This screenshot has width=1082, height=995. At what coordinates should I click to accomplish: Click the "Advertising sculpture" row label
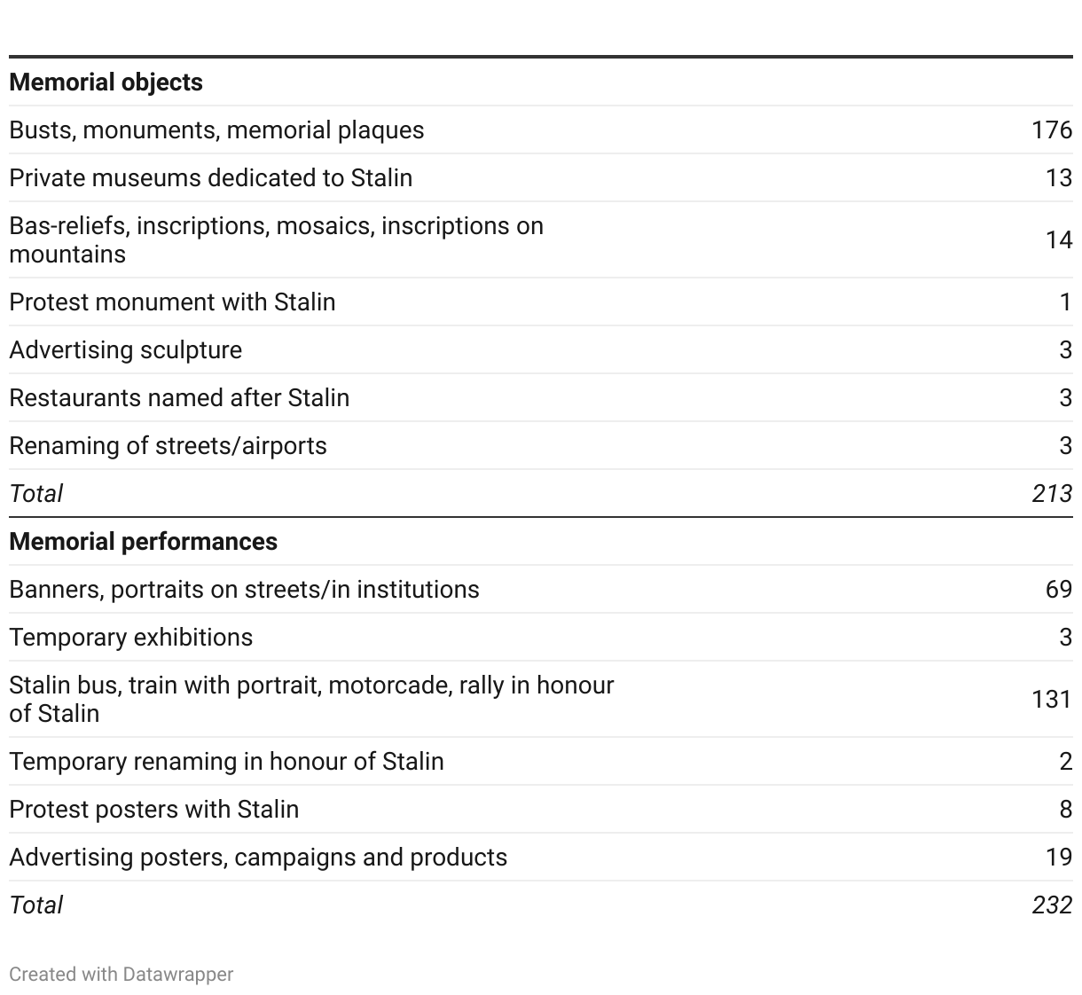(125, 350)
